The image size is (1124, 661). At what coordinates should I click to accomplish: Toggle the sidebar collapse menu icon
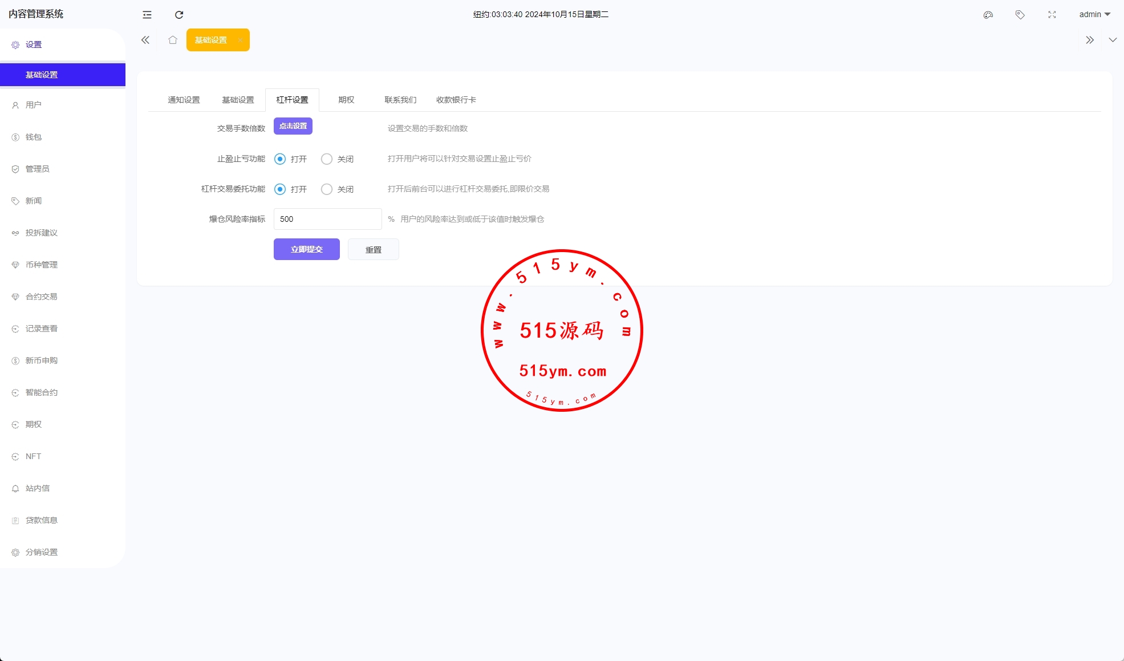(147, 15)
